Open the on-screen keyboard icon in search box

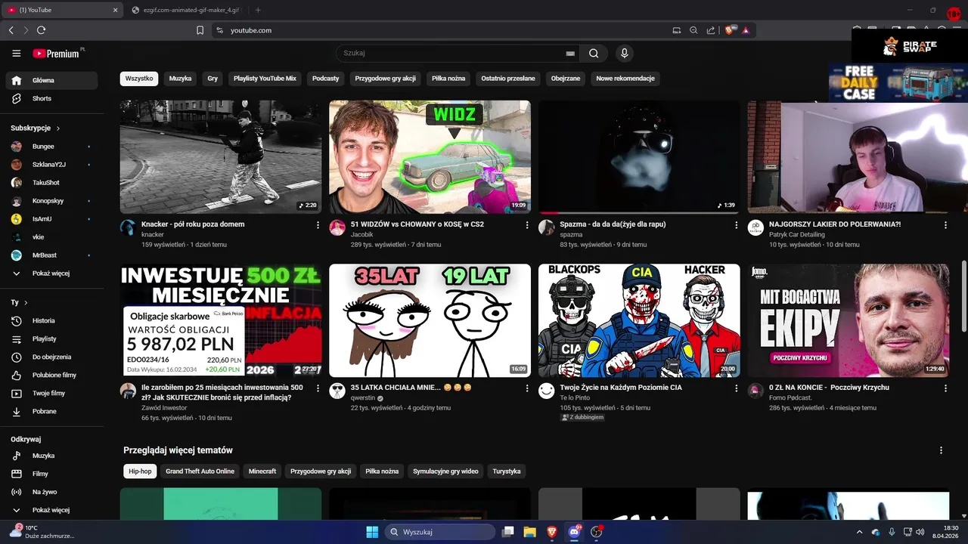pos(570,54)
